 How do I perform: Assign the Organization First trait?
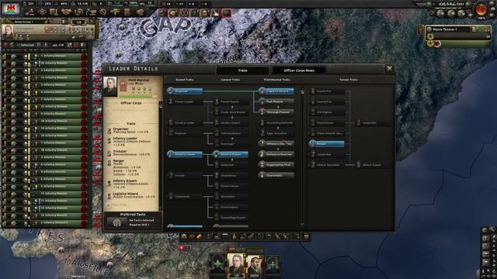click(x=276, y=165)
